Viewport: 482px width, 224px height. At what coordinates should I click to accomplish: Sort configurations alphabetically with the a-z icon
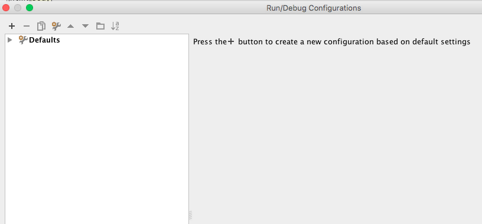pos(115,26)
